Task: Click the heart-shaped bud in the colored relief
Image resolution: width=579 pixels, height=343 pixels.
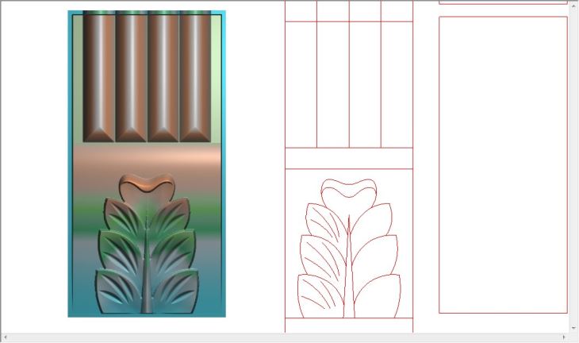Action: pos(147,187)
